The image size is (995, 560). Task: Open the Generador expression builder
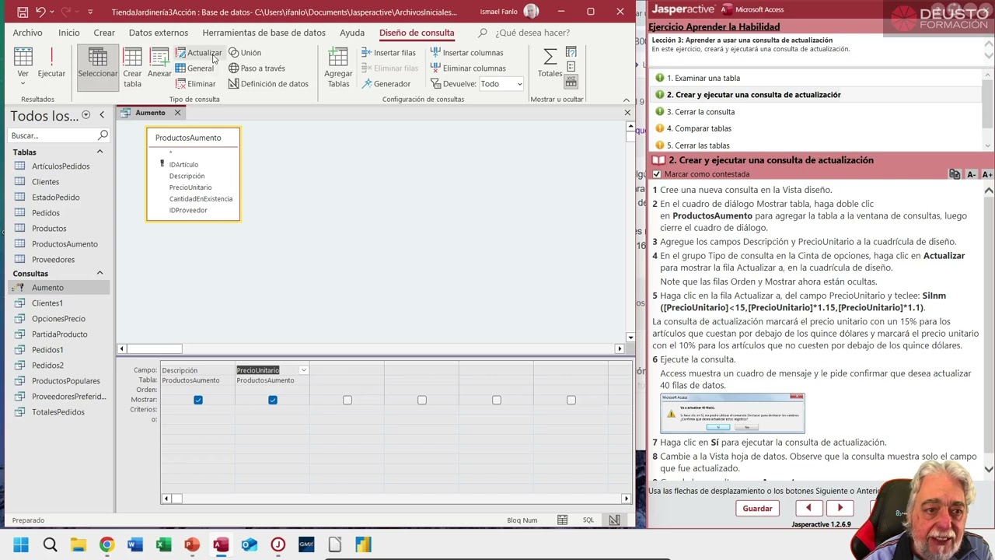(x=386, y=84)
